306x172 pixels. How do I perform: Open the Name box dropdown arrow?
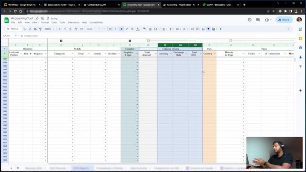tap(16, 36)
